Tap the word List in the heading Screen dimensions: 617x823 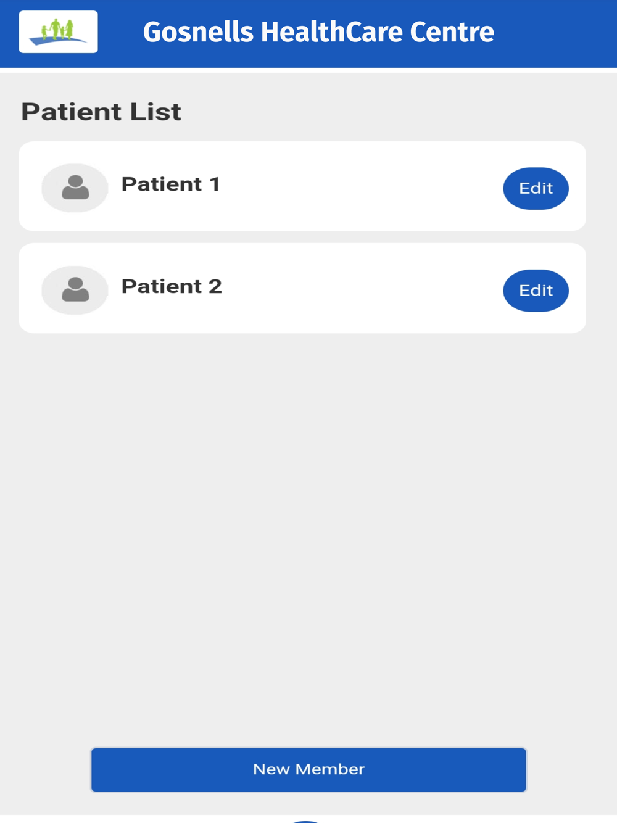pos(155,112)
